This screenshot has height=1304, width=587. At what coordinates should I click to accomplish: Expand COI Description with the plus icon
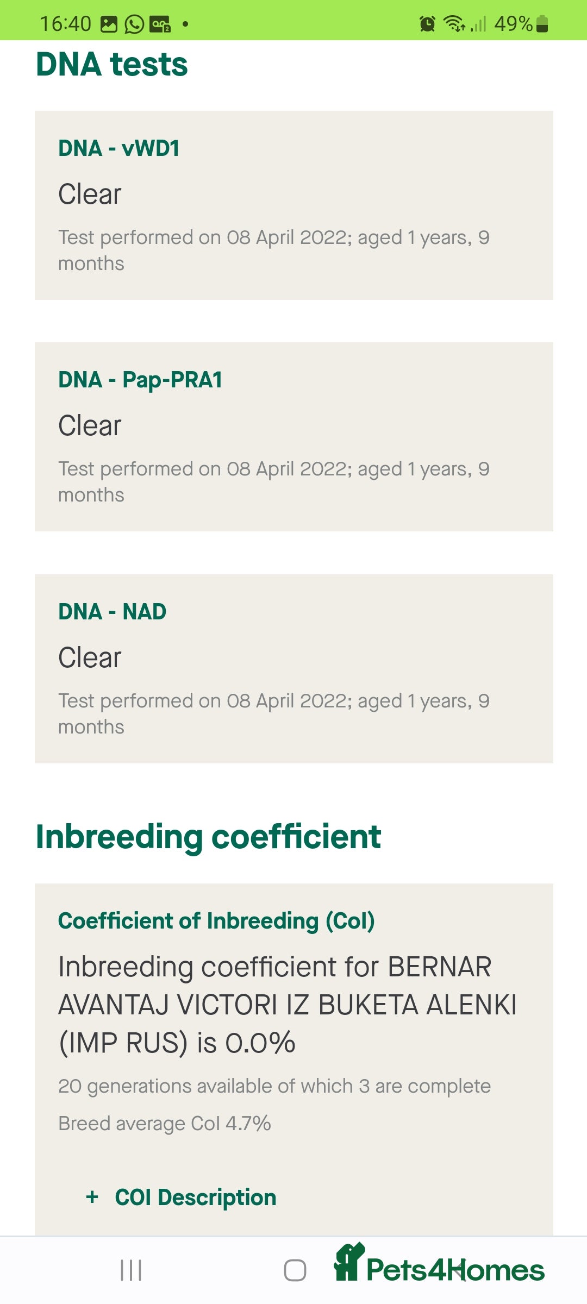92,1197
